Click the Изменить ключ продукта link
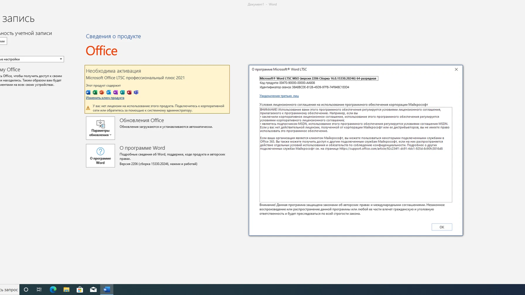525x295 pixels. coord(105,98)
